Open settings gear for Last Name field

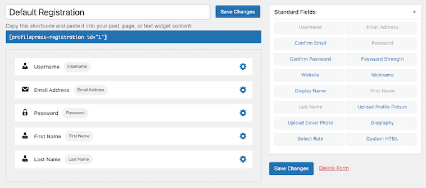243,159
